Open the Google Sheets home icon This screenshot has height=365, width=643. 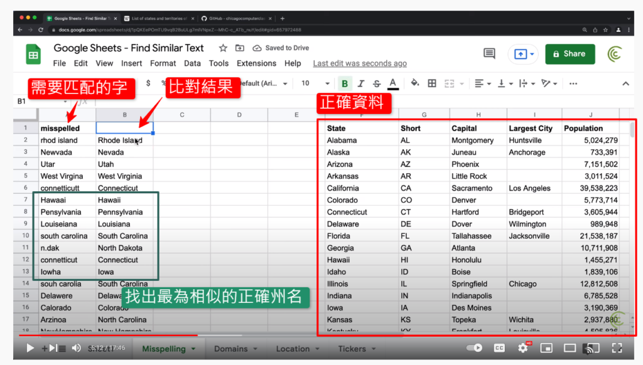click(x=33, y=54)
